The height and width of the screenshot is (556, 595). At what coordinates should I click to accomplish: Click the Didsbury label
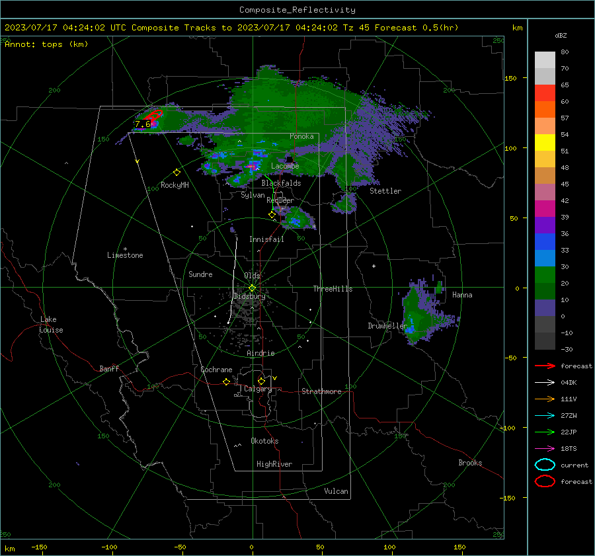249,296
